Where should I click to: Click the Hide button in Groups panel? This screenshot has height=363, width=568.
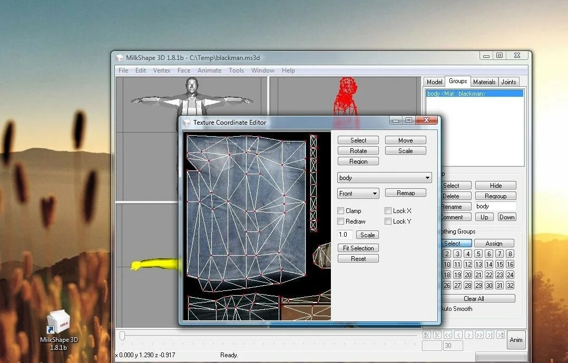tap(495, 186)
